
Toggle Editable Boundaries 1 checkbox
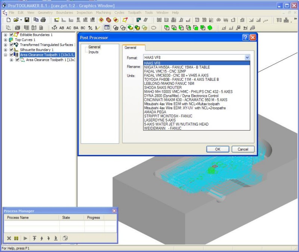12,35
